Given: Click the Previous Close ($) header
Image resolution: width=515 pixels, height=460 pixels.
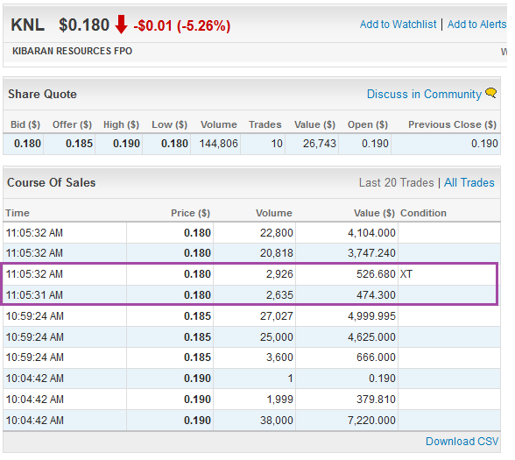Looking at the screenshot, I should (x=452, y=124).
